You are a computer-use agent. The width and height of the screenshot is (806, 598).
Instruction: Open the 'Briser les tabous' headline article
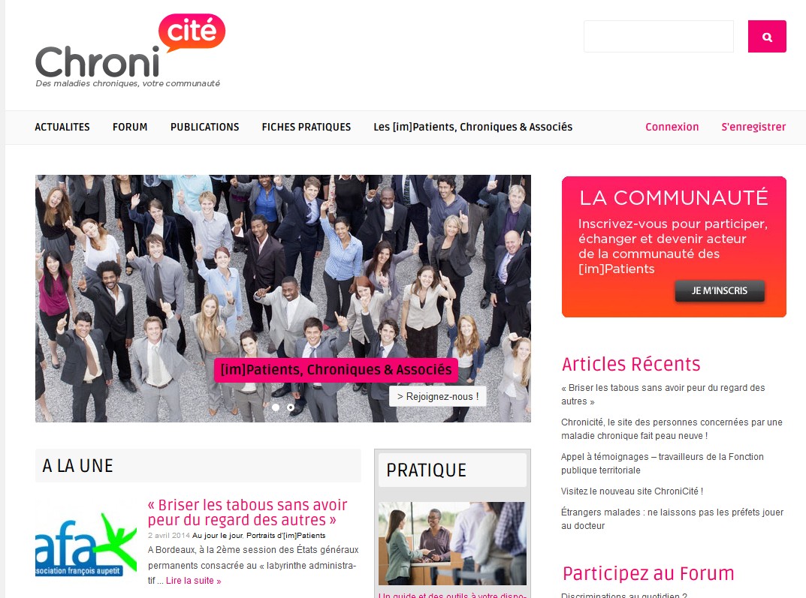point(248,512)
